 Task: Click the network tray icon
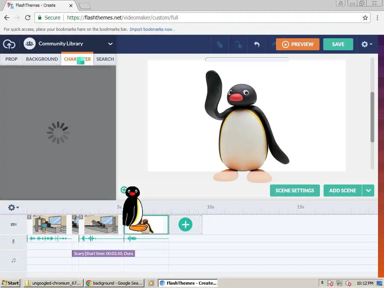pyautogui.click(x=339, y=283)
